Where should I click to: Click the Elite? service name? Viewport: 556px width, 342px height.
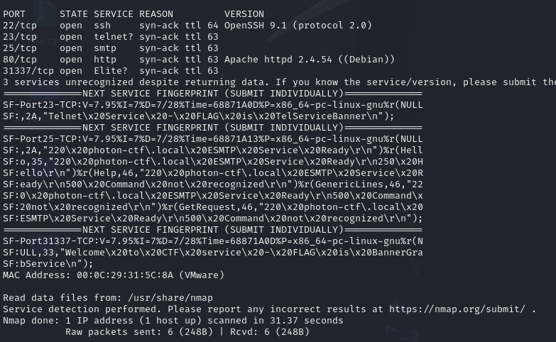[111, 71]
